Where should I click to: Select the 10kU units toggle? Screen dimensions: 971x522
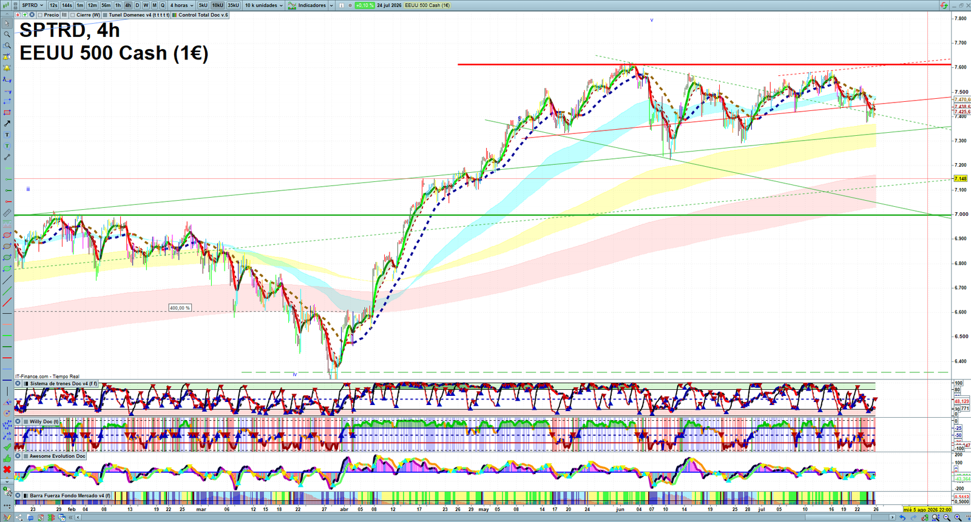tap(217, 5)
